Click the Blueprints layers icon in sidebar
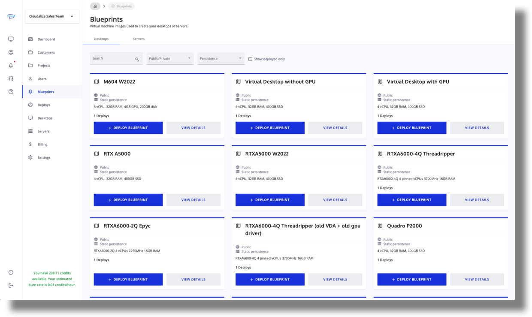 pyautogui.click(x=30, y=92)
